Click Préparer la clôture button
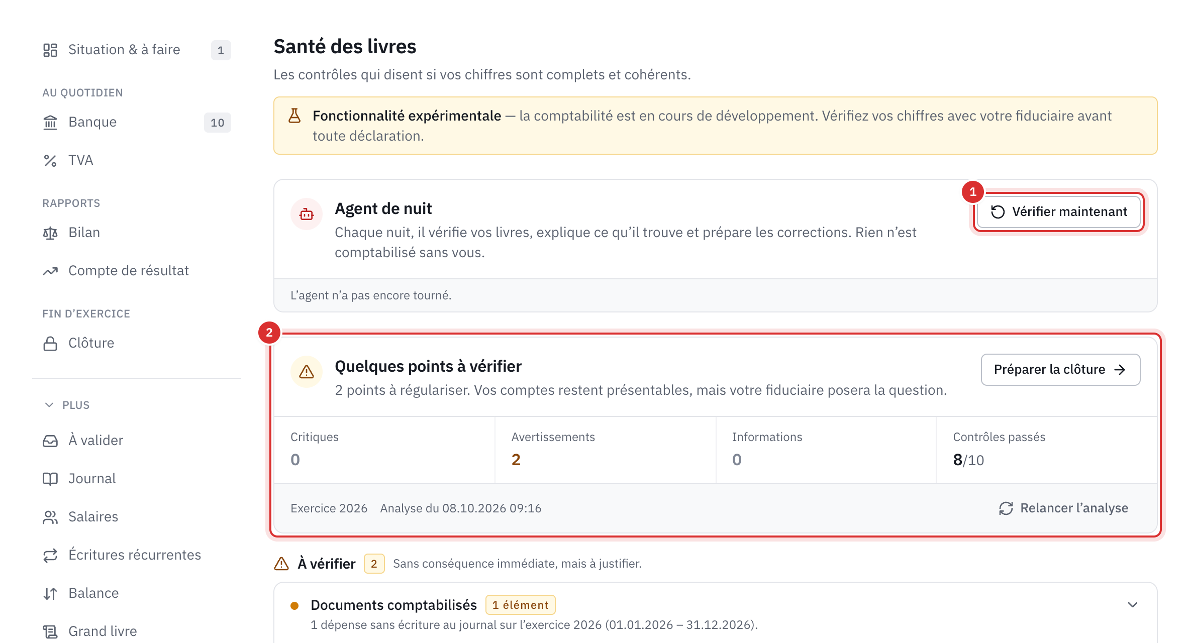The height and width of the screenshot is (643, 1190). point(1060,370)
